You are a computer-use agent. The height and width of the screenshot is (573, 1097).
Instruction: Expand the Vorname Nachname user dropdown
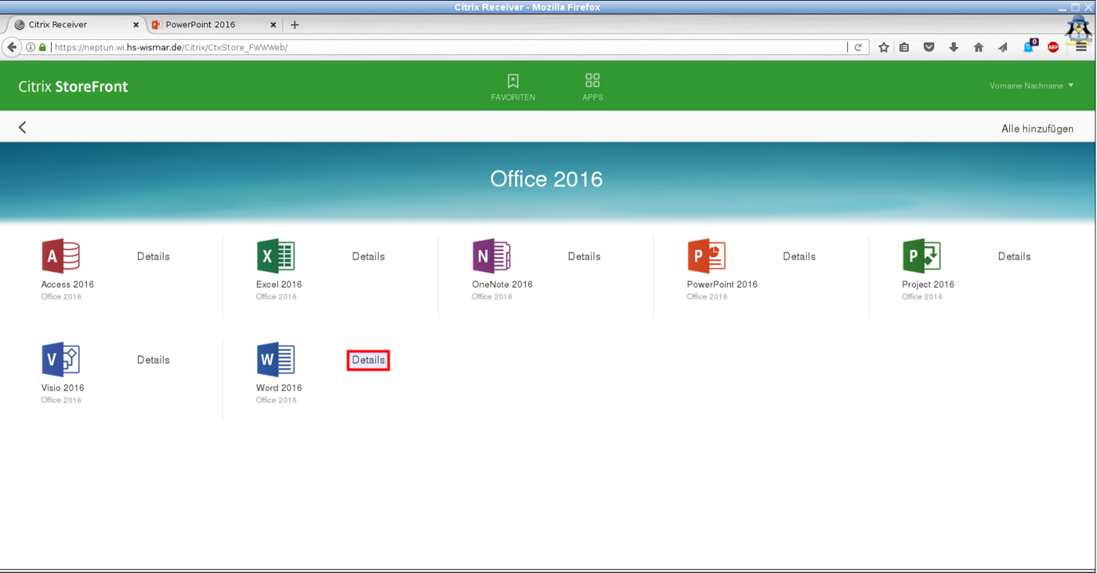click(1032, 85)
